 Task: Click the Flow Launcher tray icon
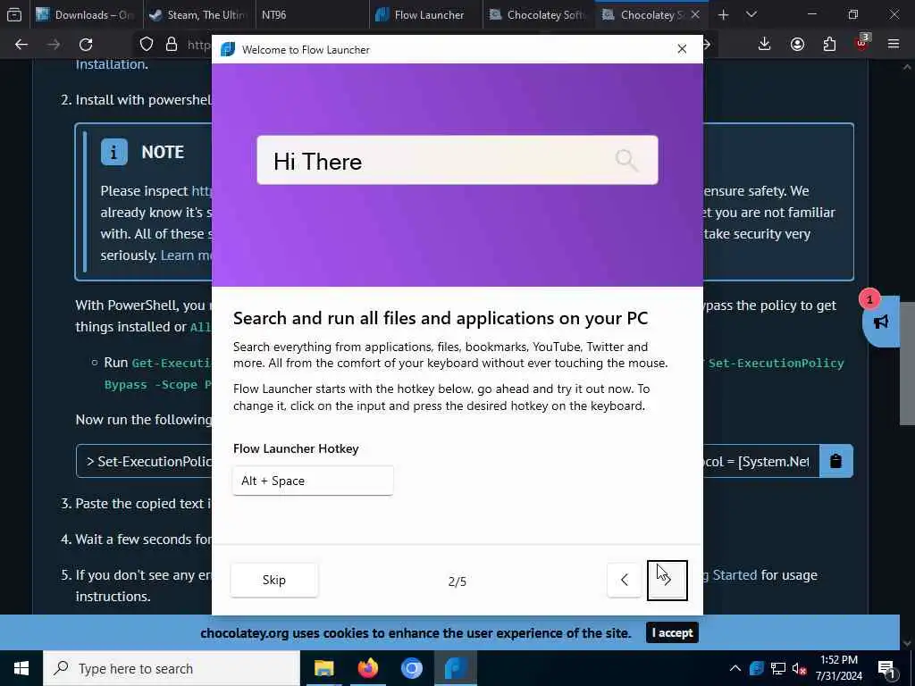point(756,668)
